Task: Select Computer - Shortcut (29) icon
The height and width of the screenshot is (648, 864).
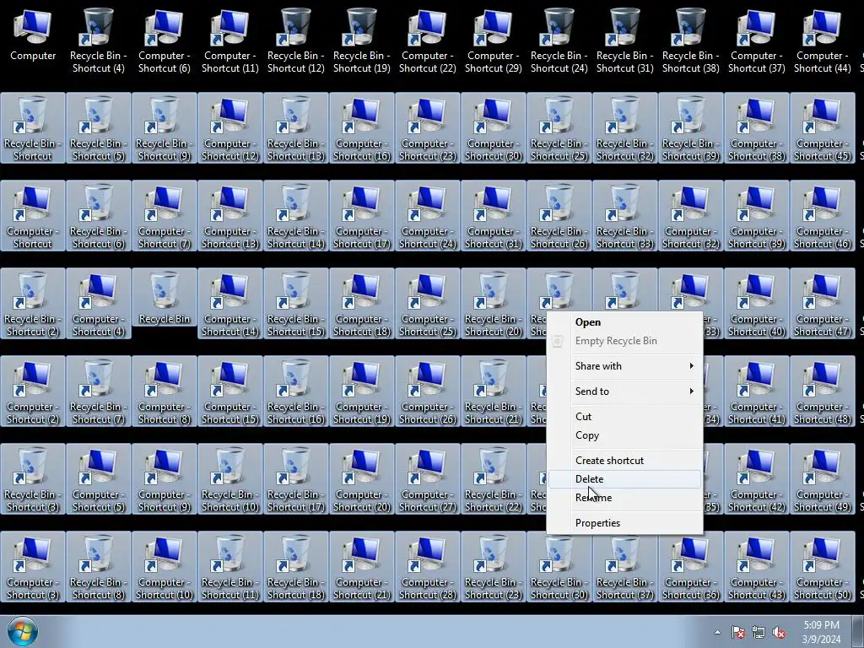Action: point(493,40)
